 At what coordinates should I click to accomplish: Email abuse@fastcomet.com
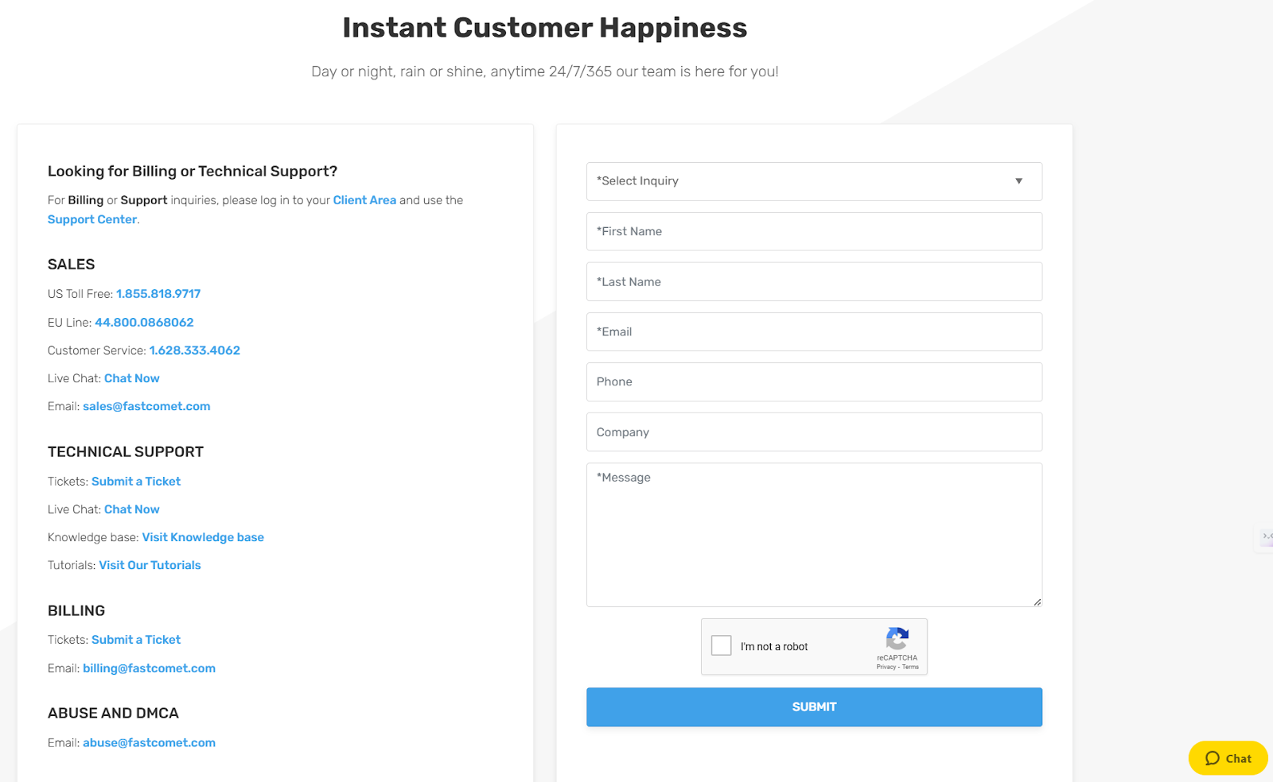(x=149, y=743)
